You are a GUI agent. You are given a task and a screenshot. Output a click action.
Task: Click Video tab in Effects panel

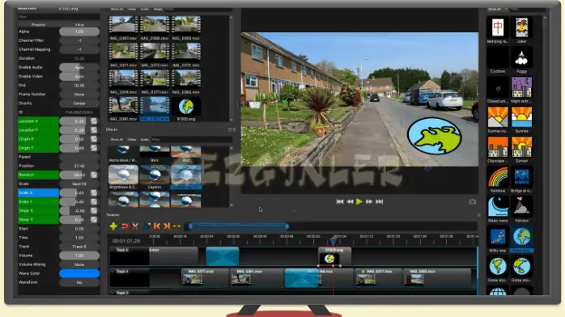(132, 140)
